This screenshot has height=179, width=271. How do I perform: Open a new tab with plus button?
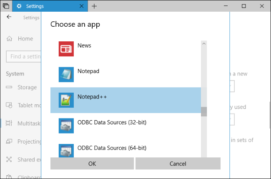94,6
